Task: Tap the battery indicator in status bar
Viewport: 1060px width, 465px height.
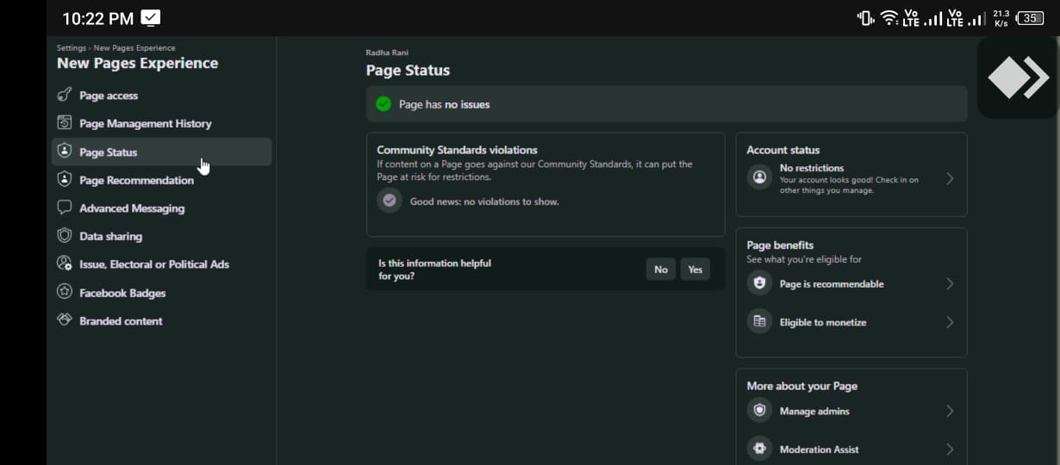Action: (x=1030, y=18)
